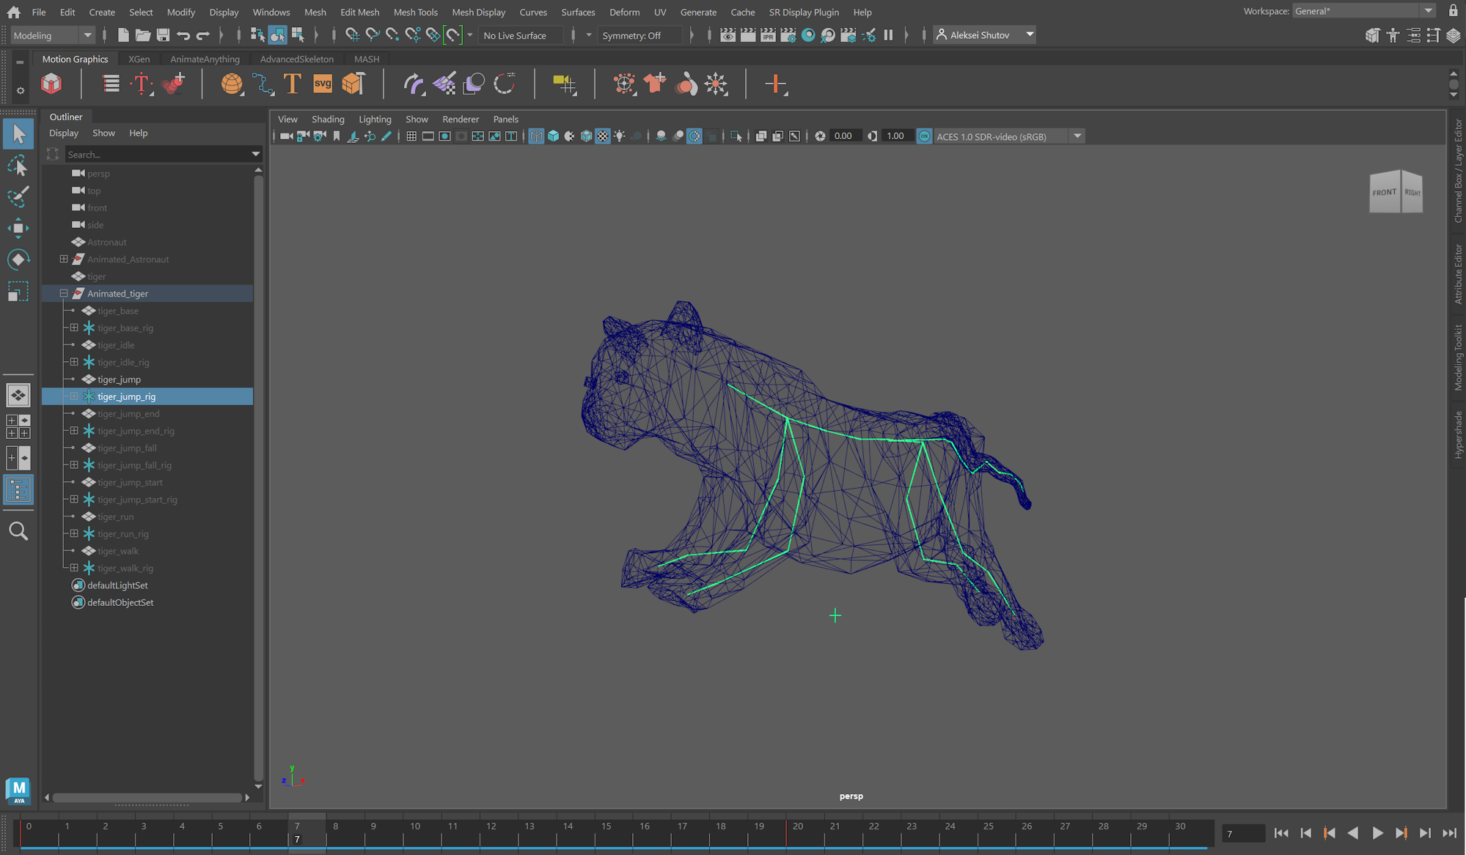Toggle wireframe on shaded viewport button
The height and width of the screenshot is (855, 1466).
[x=586, y=136]
